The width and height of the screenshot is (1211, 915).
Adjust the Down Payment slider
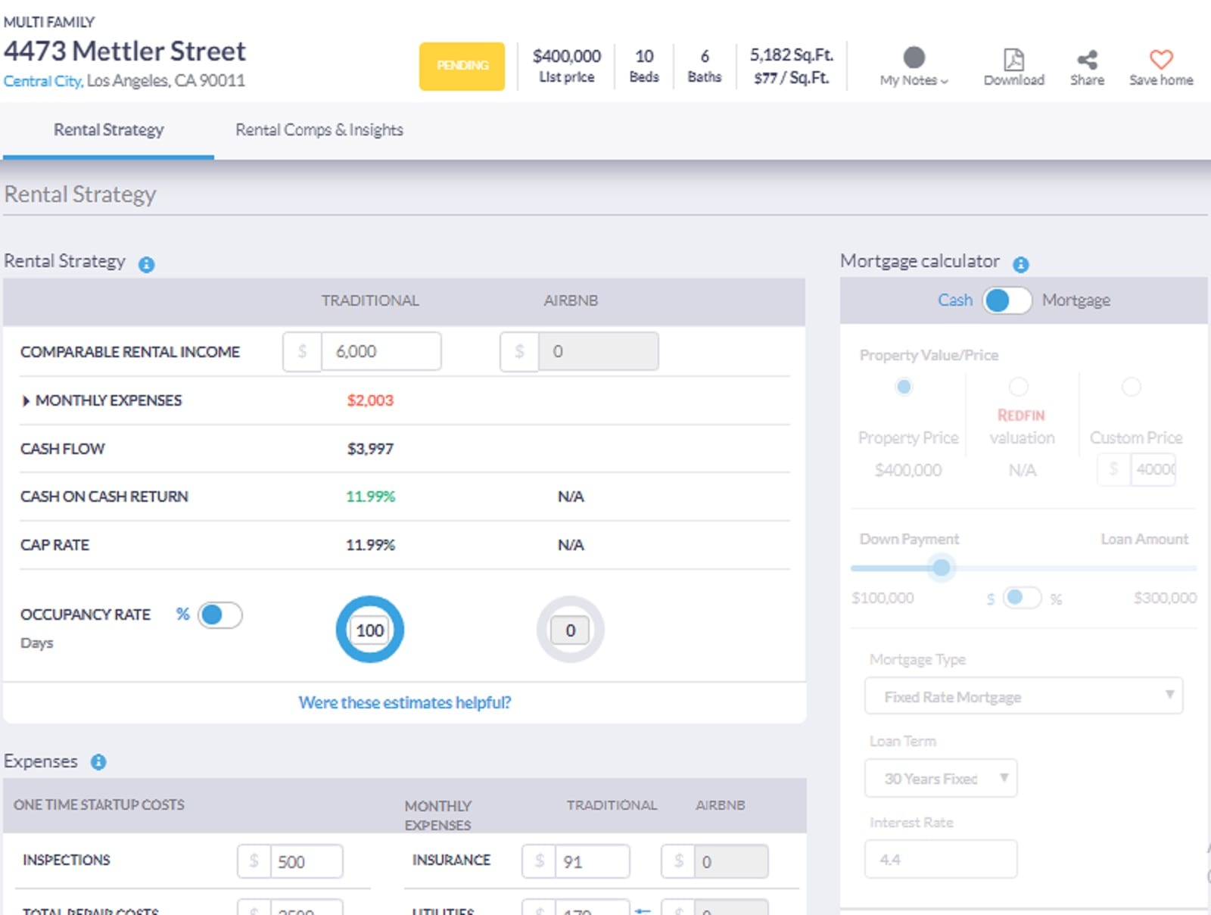click(941, 568)
